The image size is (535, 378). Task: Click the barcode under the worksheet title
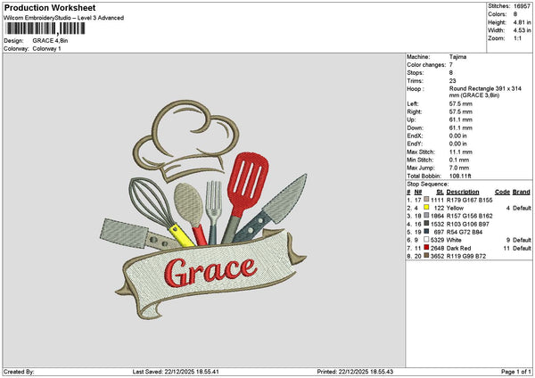tap(45, 29)
